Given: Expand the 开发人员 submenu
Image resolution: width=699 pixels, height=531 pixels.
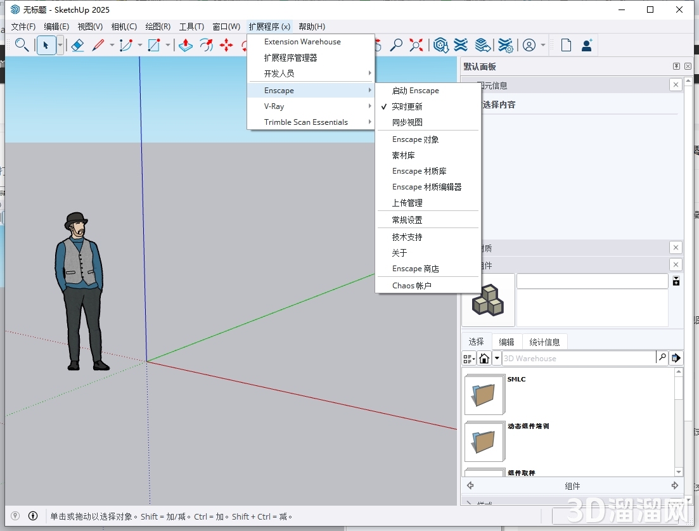Looking at the screenshot, I should tap(311, 74).
